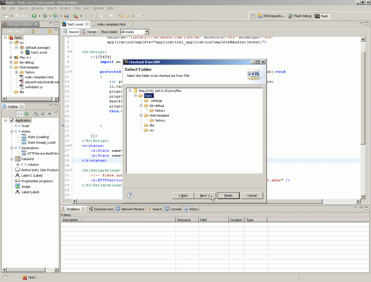371x282 pixels.
Task: Open the Show state dropdown
Action: (x=147, y=32)
